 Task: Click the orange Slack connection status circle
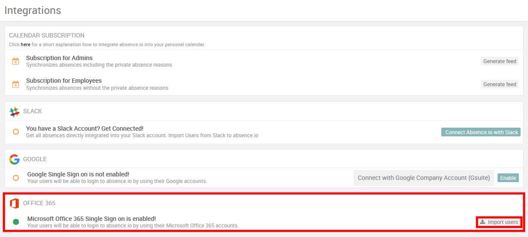[16, 132]
